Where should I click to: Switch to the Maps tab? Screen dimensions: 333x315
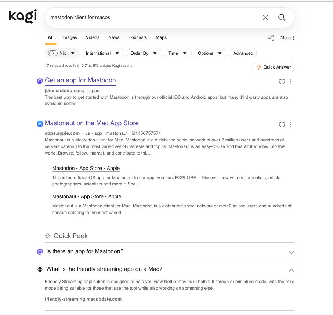pyautogui.click(x=161, y=37)
